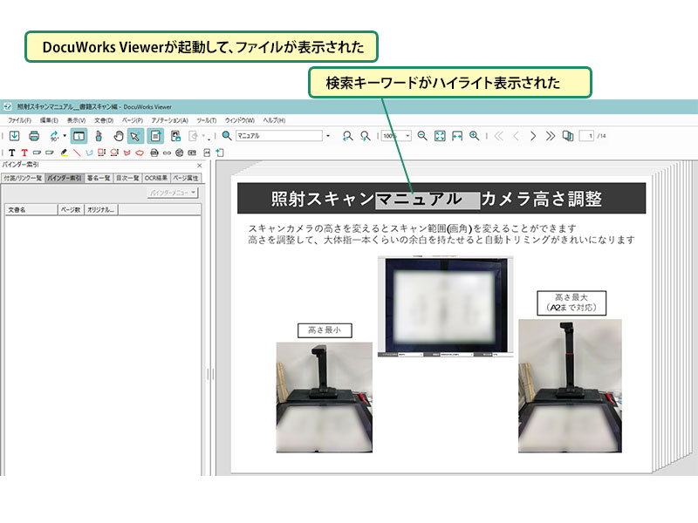Open the 文書(D) menu

(x=104, y=120)
